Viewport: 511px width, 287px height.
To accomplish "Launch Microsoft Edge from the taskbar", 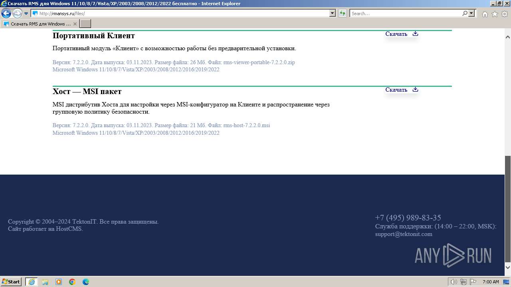I will (86, 282).
